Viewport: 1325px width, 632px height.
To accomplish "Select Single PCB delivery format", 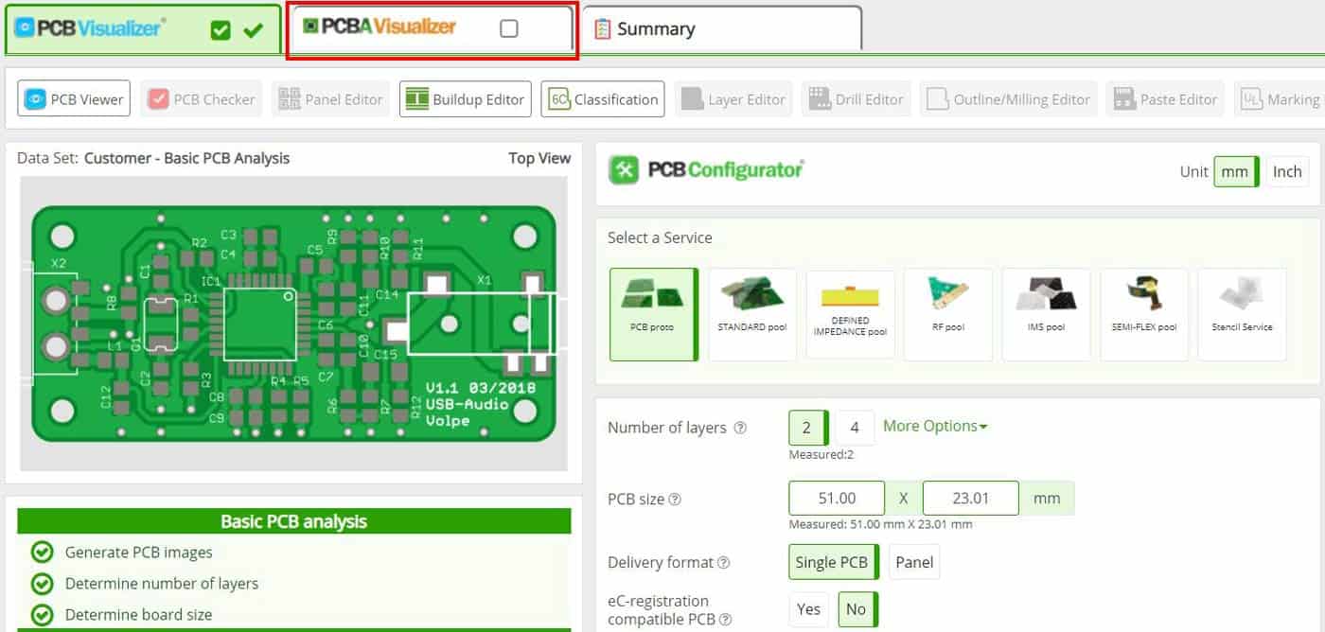I will point(836,562).
